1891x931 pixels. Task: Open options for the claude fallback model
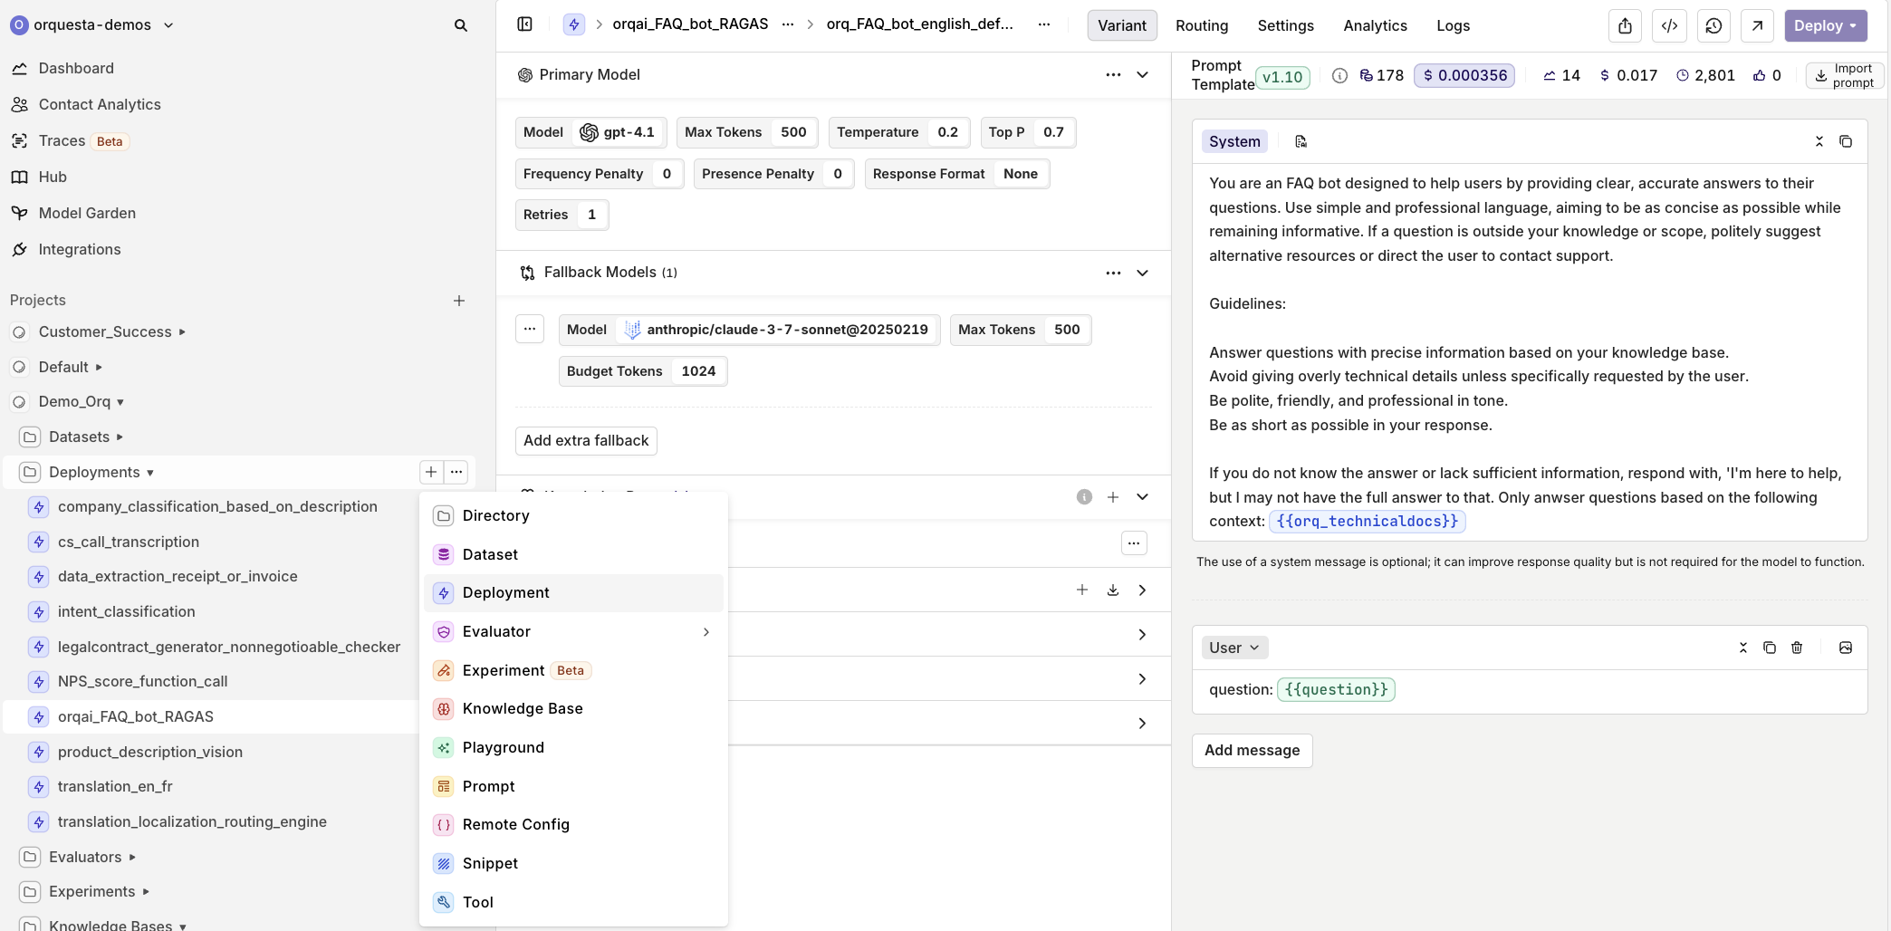pos(530,329)
